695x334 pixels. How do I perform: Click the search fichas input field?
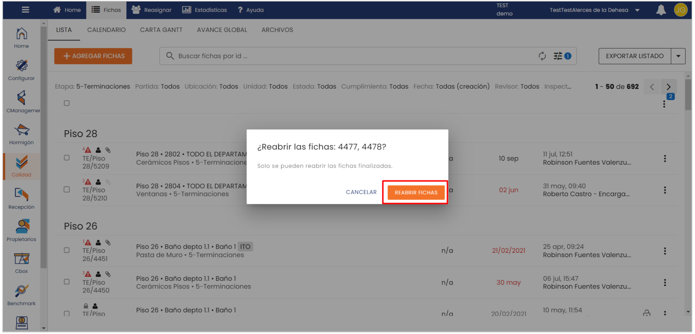coord(349,56)
